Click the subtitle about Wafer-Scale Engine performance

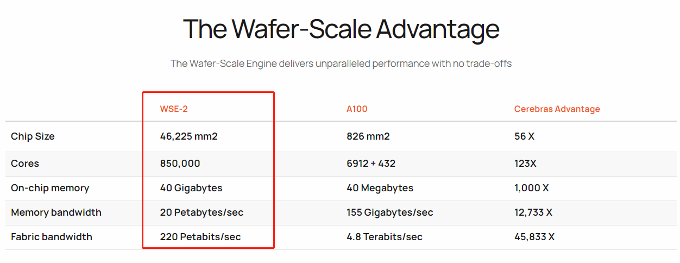click(x=341, y=64)
